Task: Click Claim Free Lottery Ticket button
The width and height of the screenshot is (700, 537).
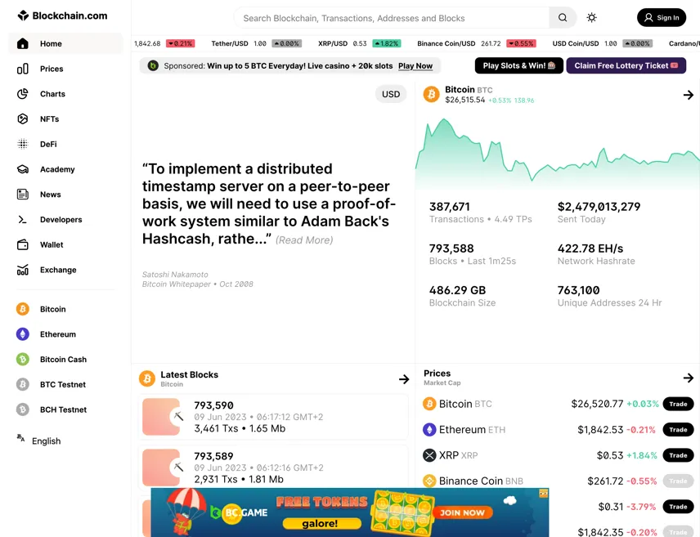Action: [x=626, y=65]
